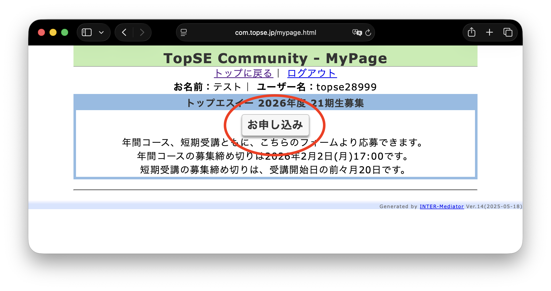Expand the sidebar options chevron
551x291 pixels.
[x=102, y=32]
